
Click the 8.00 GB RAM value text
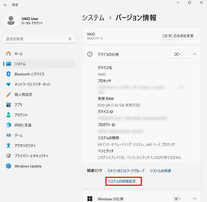click(119, 105)
